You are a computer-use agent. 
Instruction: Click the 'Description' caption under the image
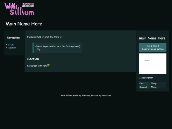coord(147,78)
